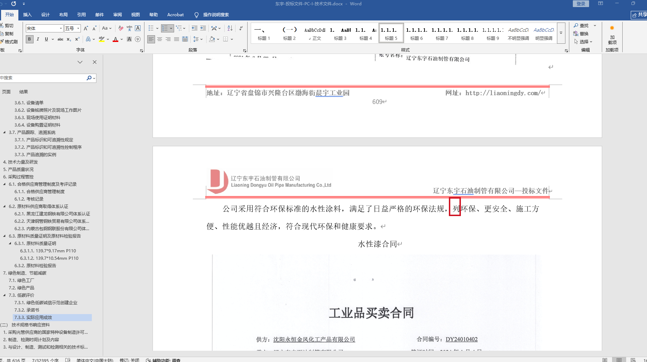Apply the red font color swatch
Image resolution: width=647 pixels, height=362 pixels.
click(115, 39)
